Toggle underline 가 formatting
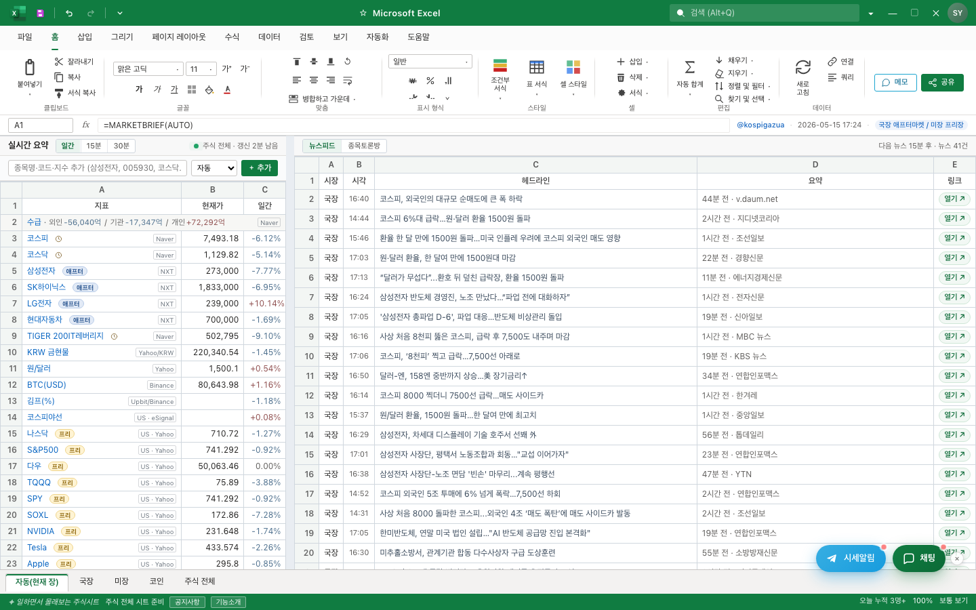Viewport: 976px width, 610px height. [174, 89]
